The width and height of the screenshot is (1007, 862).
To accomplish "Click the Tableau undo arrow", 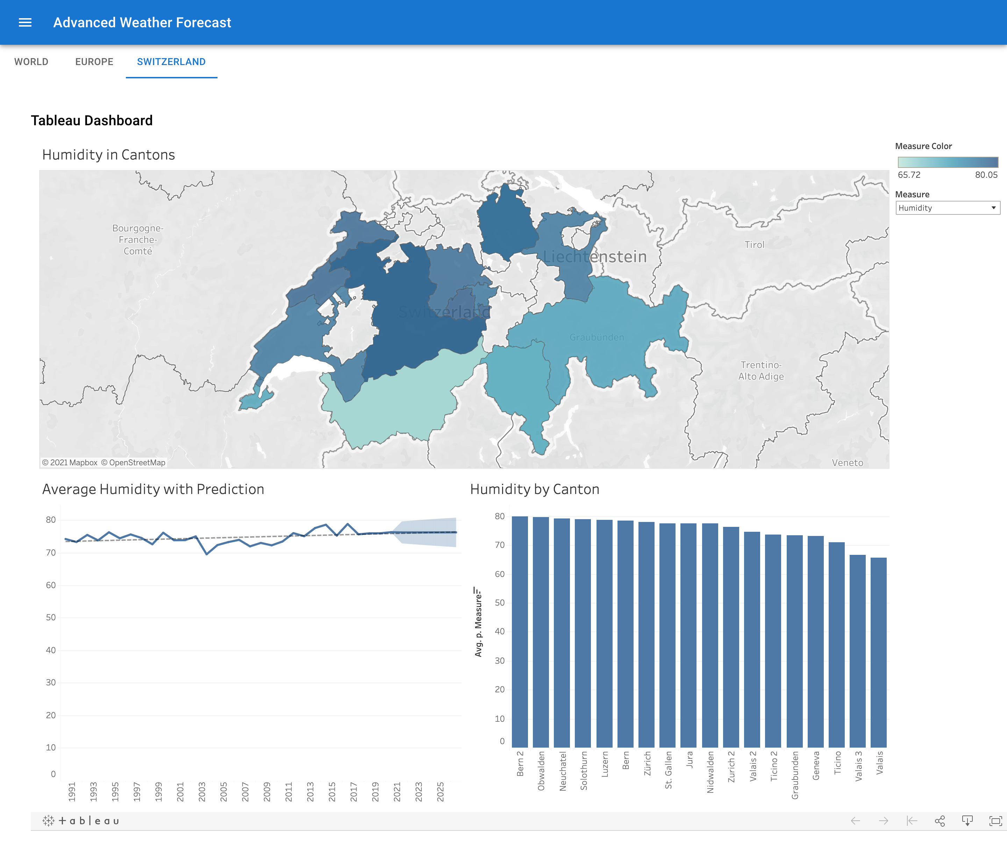I will (855, 821).
